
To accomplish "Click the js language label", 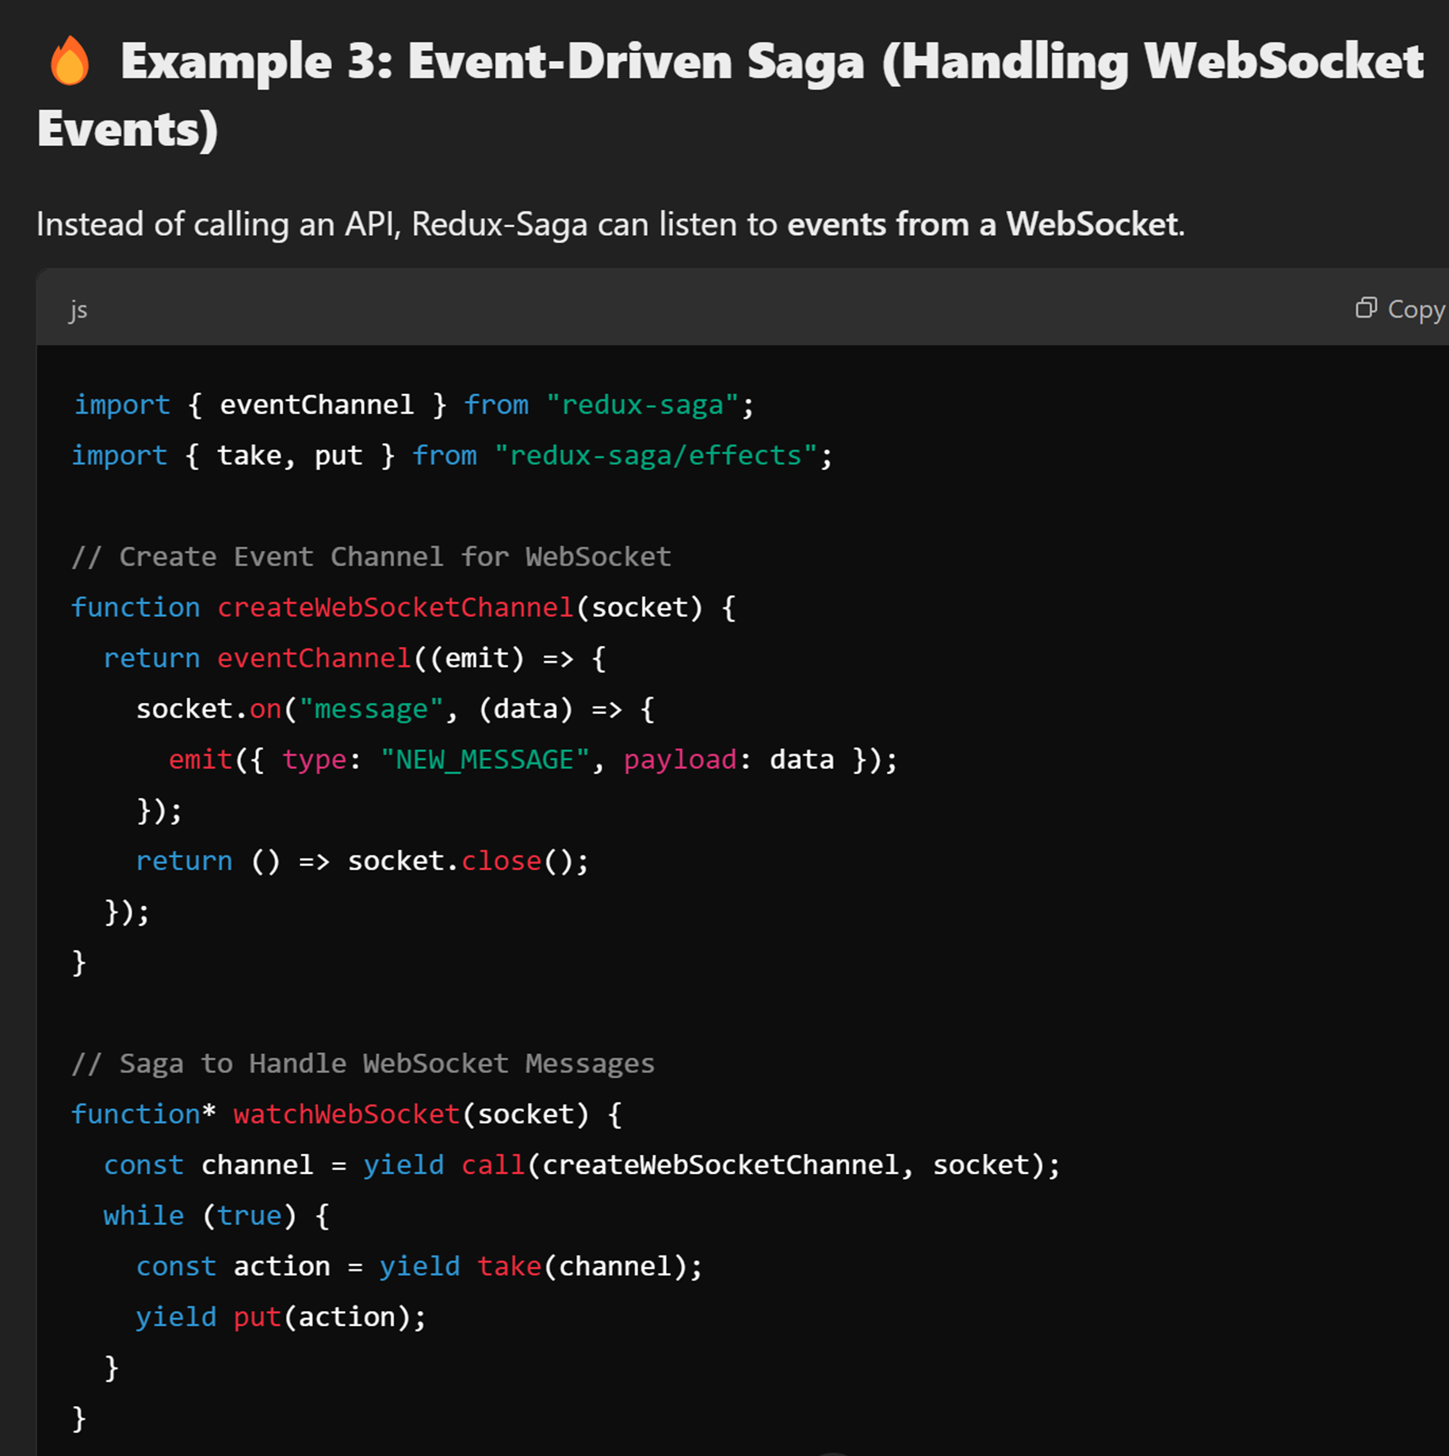I will [x=78, y=309].
